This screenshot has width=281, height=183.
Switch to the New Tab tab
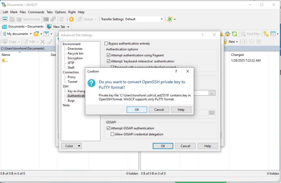point(58,27)
